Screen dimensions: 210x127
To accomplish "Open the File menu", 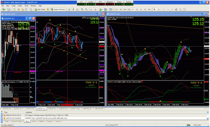I will [2, 6].
